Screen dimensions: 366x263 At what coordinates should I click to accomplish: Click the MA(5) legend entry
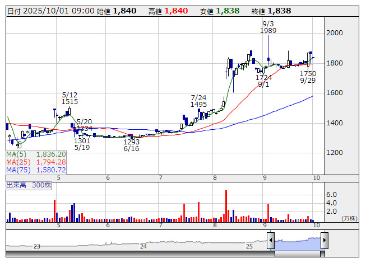click(x=36, y=154)
